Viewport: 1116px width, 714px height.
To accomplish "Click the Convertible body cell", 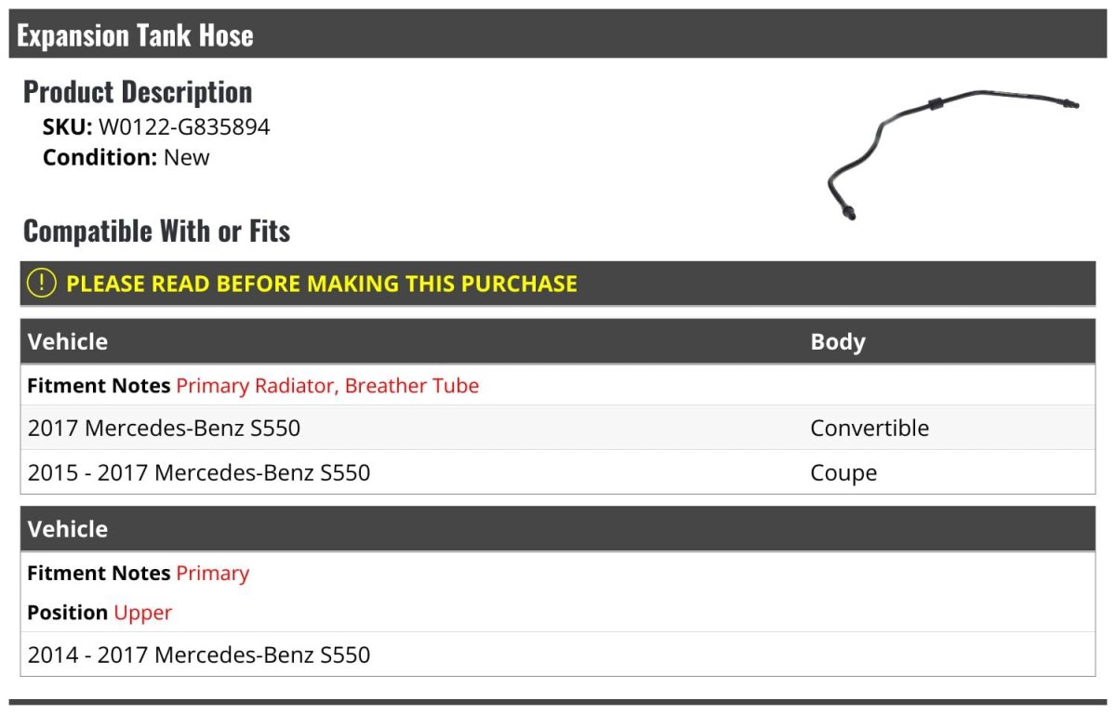I will pyautogui.click(x=870, y=428).
